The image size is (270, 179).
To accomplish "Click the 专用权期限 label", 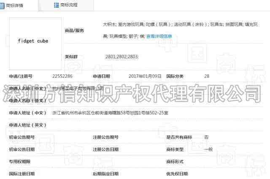I will [x=20, y=162].
